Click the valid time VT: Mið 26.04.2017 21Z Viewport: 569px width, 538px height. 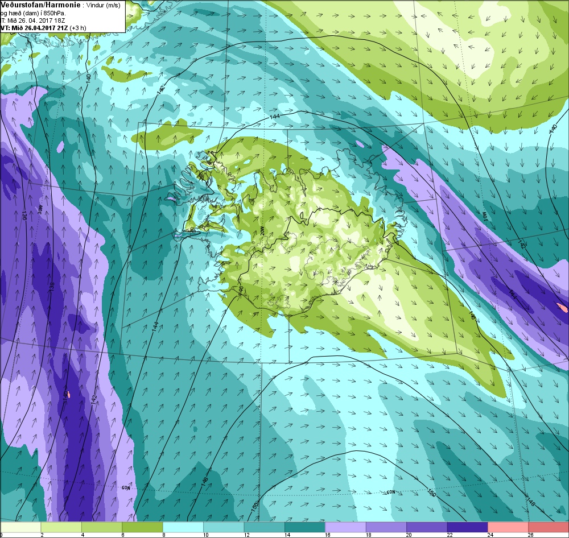click(35, 28)
